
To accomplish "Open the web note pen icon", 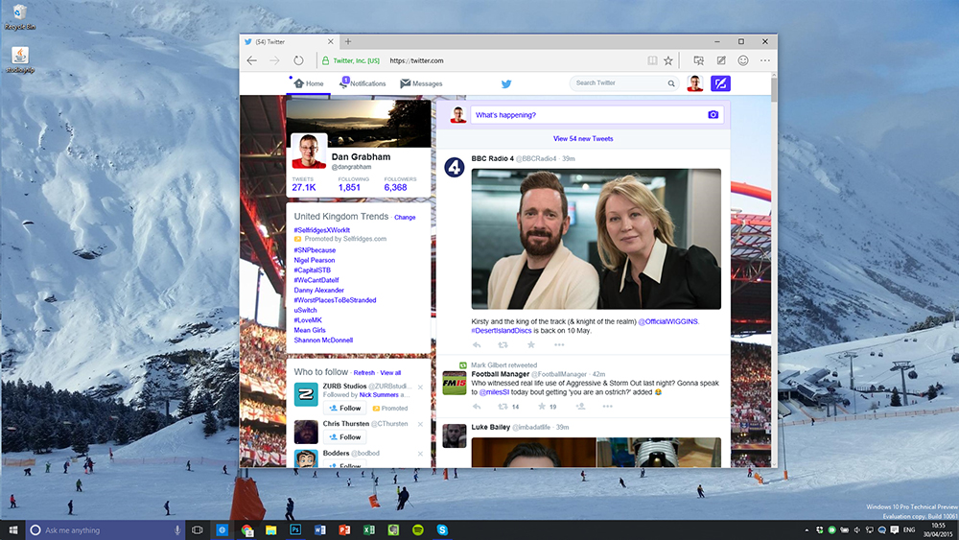I will [x=721, y=60].
